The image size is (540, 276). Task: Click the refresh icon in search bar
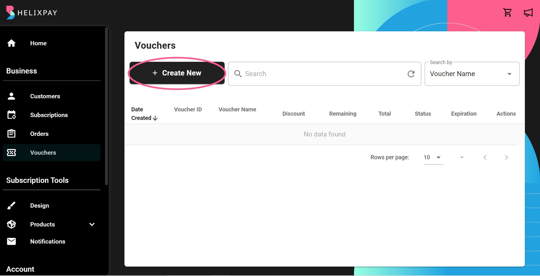411,74
